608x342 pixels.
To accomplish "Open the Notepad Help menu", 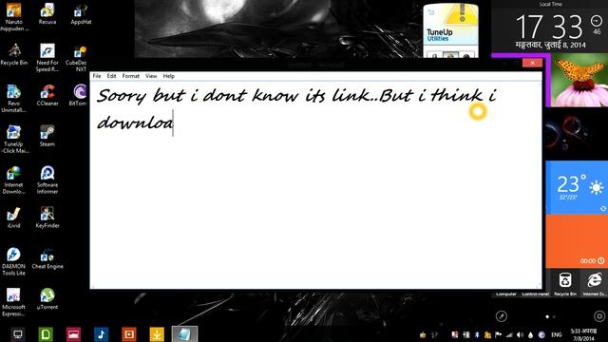I will (x=169, y=76).
